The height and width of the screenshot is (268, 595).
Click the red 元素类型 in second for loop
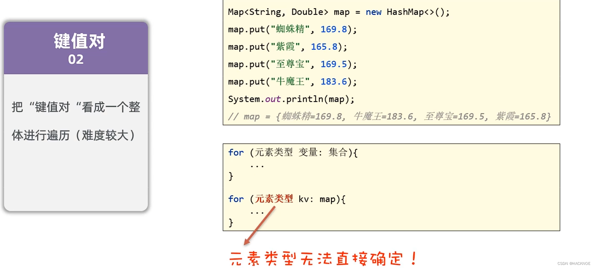(274, 199)
